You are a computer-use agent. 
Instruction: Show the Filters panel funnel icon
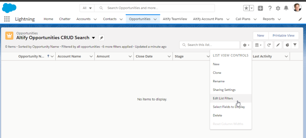(295, 45)
